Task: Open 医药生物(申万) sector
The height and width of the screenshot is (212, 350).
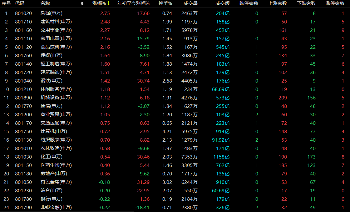Action: tap(56, 165)
